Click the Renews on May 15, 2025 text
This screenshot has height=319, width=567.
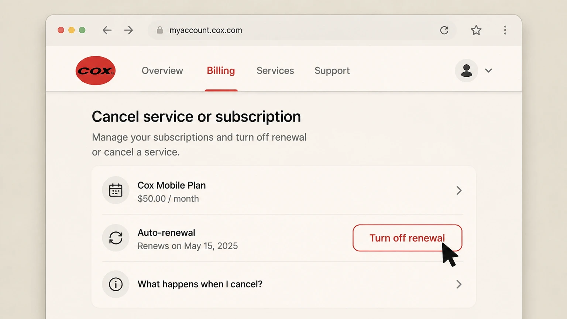click(188, 246)
